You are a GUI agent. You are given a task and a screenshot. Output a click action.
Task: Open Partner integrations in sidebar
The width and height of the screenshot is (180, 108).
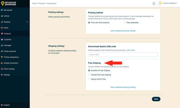[x=11, y=57]
